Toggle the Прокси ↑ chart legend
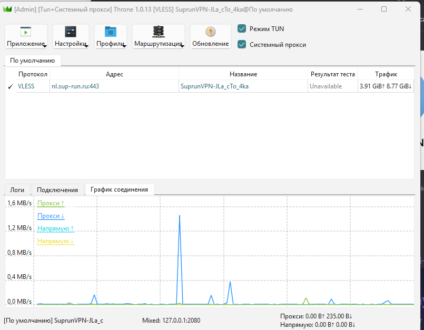This screenshot has width=424, height=330. tap(51, 203)
